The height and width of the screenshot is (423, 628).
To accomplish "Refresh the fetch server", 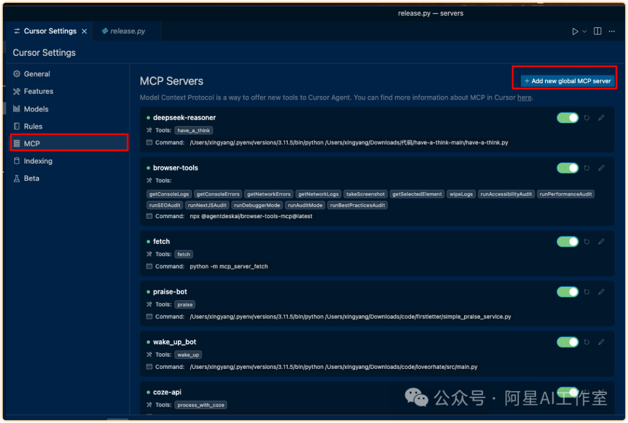I will [x=586, y=242].
